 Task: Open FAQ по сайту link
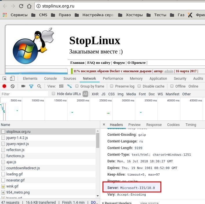[99, 63]
